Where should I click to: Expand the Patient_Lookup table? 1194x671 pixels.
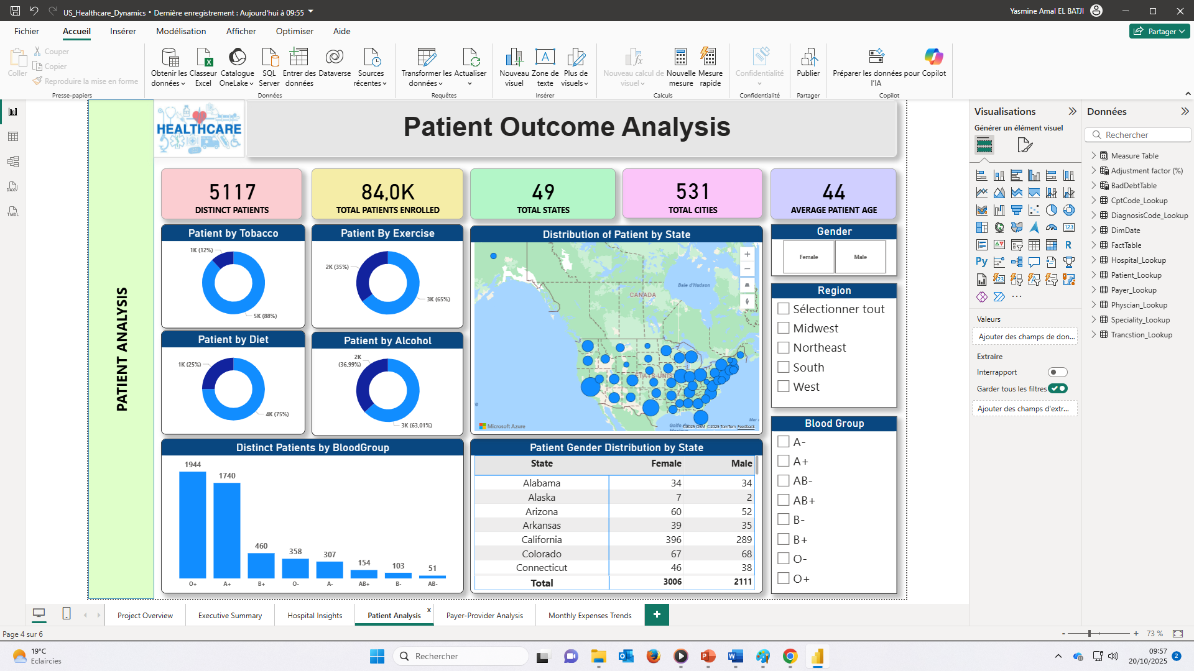point(1094,275)
